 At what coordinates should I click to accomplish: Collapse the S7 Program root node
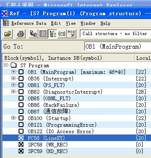click(6, 65)
